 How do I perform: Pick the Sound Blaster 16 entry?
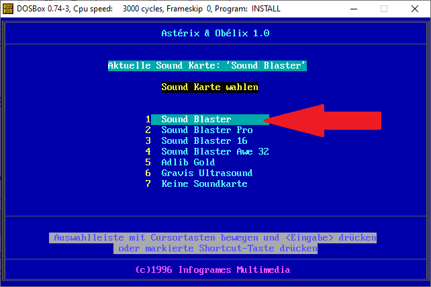point(204,140)
